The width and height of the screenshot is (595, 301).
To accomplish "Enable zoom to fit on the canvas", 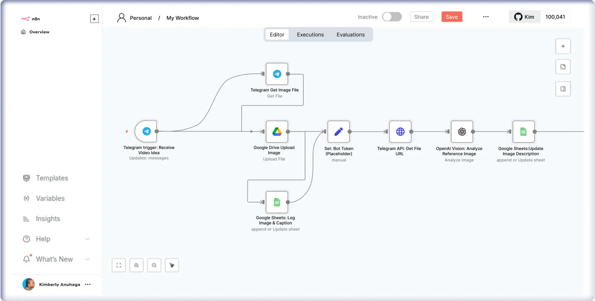I will [x=119, y=265].
